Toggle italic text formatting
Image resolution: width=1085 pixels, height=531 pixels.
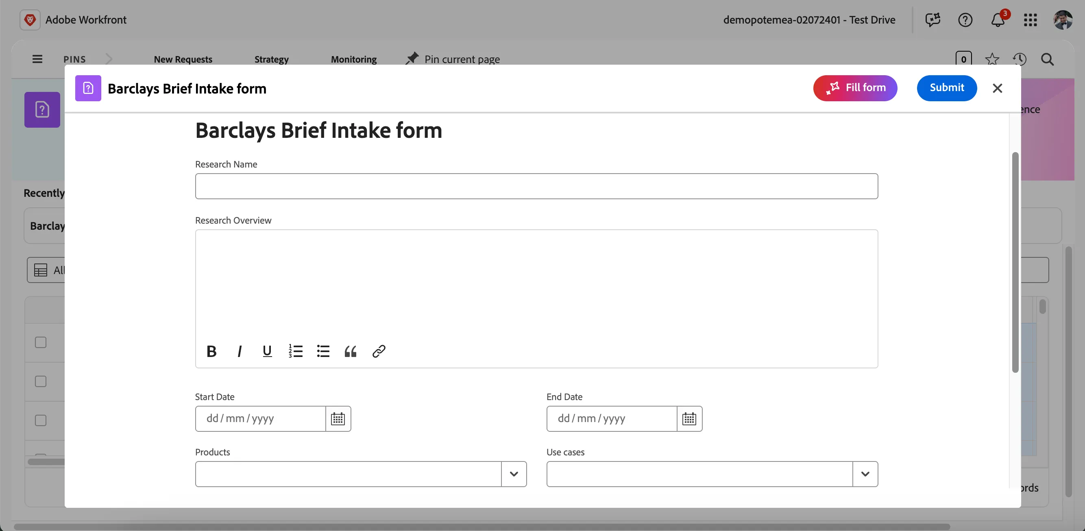click(239, 351)
